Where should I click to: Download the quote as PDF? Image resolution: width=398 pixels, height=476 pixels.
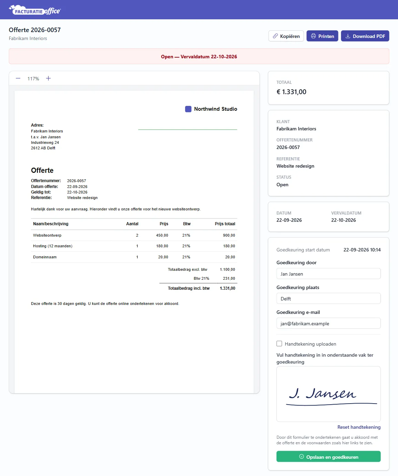click(x=365, y=36)
